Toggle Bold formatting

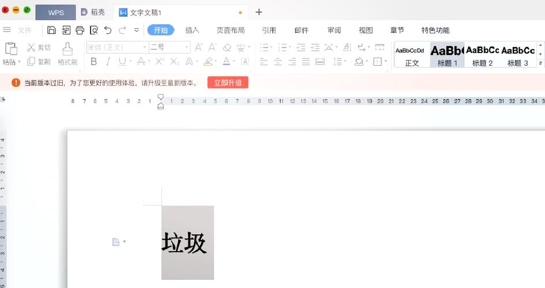click(93, 62)
